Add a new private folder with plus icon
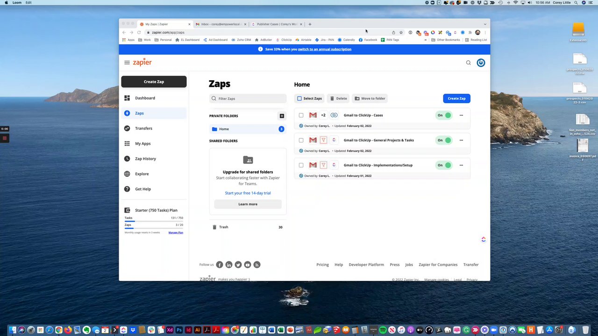This screenshot has height=336, width=598. click(282, 116)
